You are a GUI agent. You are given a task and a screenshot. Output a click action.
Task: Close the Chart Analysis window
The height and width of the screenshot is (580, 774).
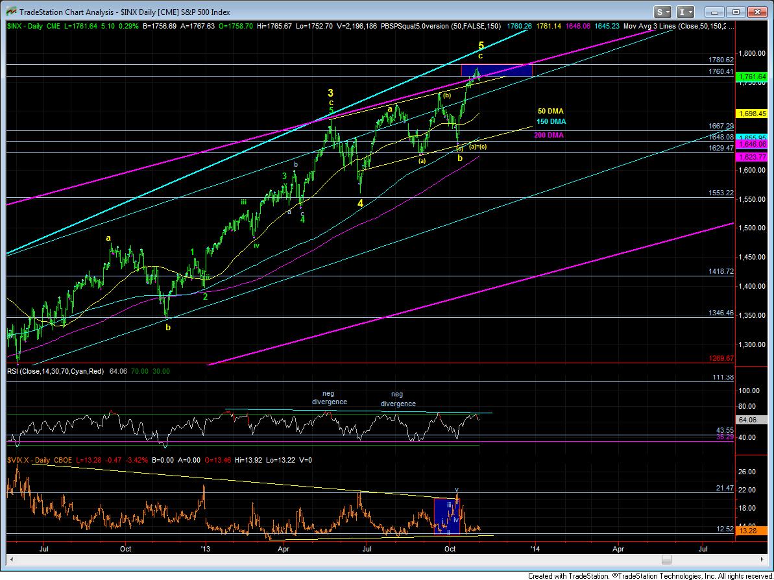pos(756,12)
